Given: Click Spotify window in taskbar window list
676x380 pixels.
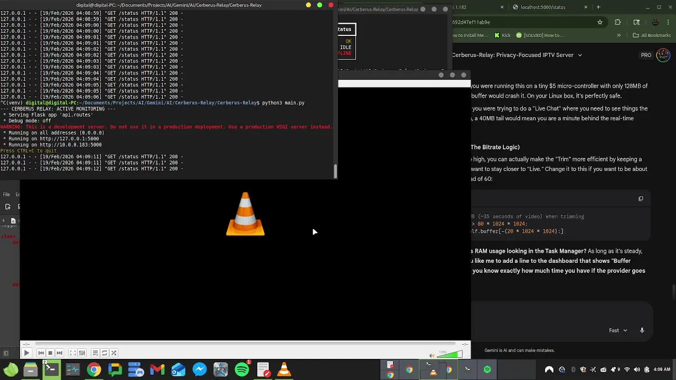Looking at the screenshot, I should [487, 369].
